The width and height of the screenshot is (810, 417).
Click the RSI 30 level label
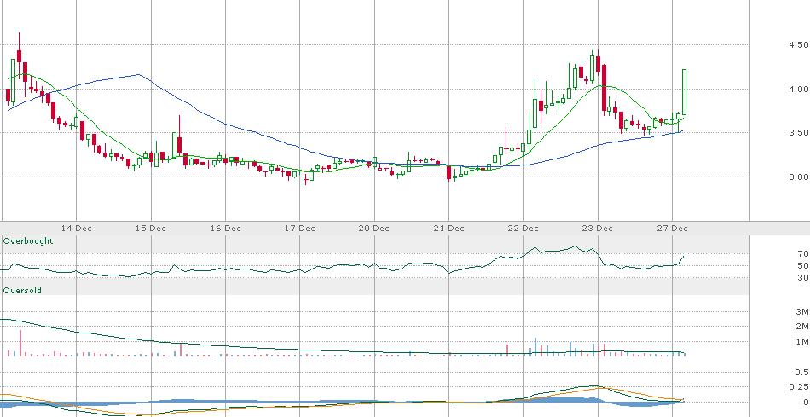tap(803, 278)
